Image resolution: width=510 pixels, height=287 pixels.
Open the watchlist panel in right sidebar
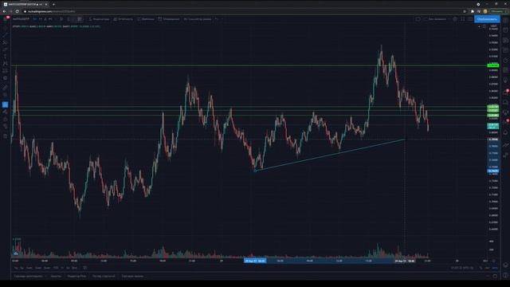(x=505, y=20)
